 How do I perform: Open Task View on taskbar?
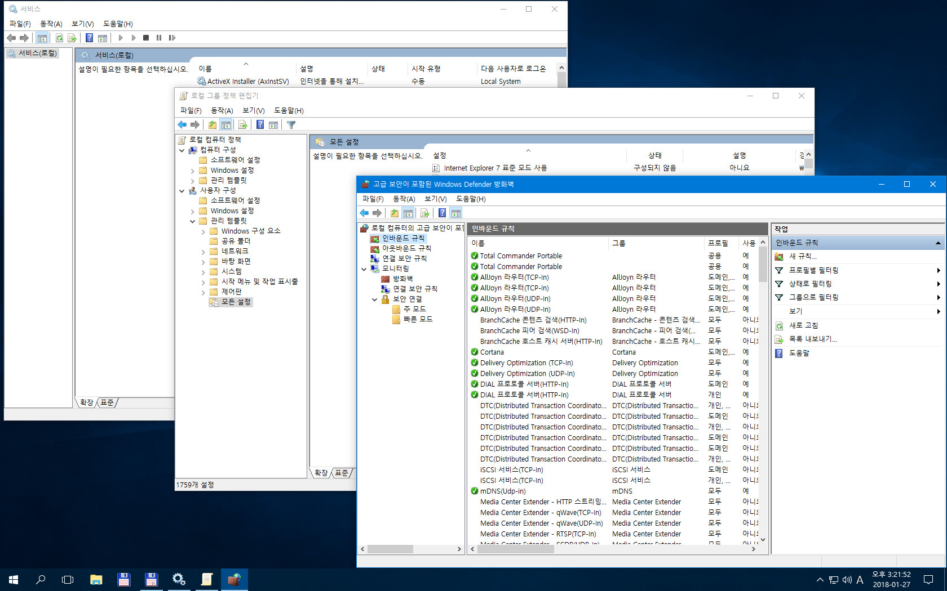pyautogui.click(x=68, y=579)
